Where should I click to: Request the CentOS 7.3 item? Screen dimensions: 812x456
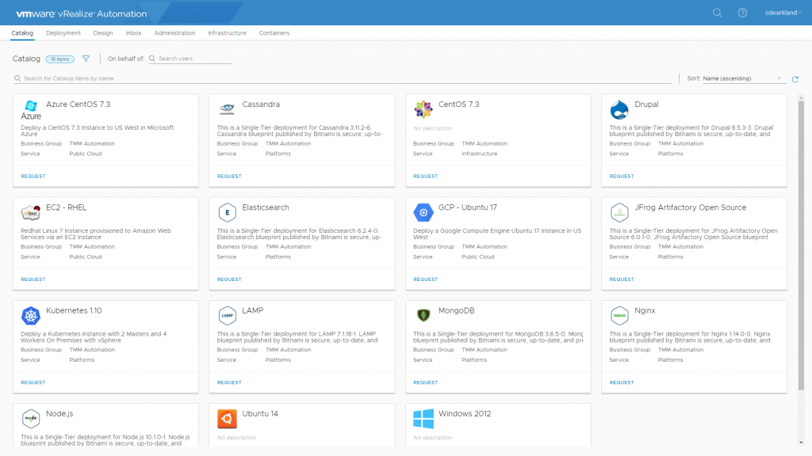tap(426, 177)
